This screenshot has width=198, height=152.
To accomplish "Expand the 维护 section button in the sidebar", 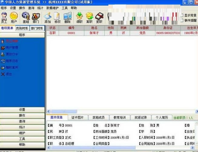I will click(22, 133).
